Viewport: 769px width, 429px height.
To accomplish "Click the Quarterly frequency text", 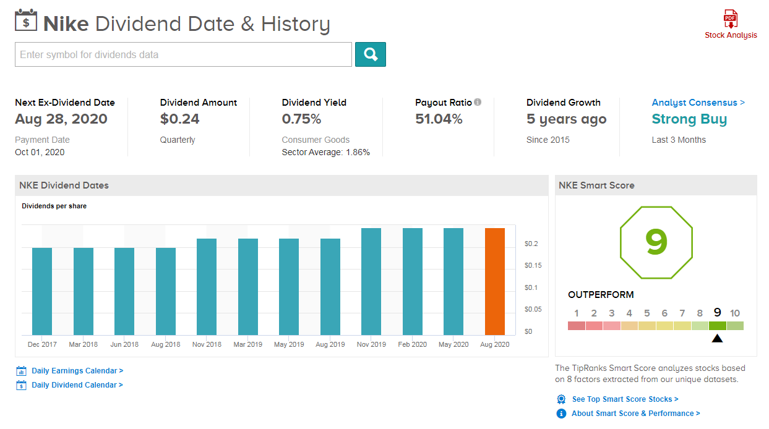I will [x=178, y=140].
